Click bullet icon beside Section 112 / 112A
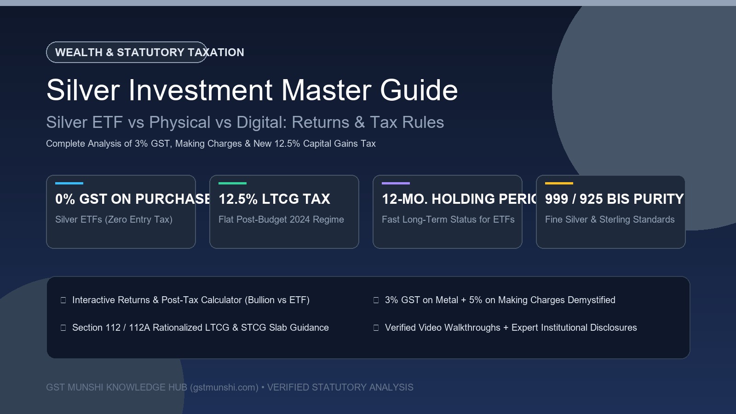This screenshot has width=736, height=414. tap(63, 328)
